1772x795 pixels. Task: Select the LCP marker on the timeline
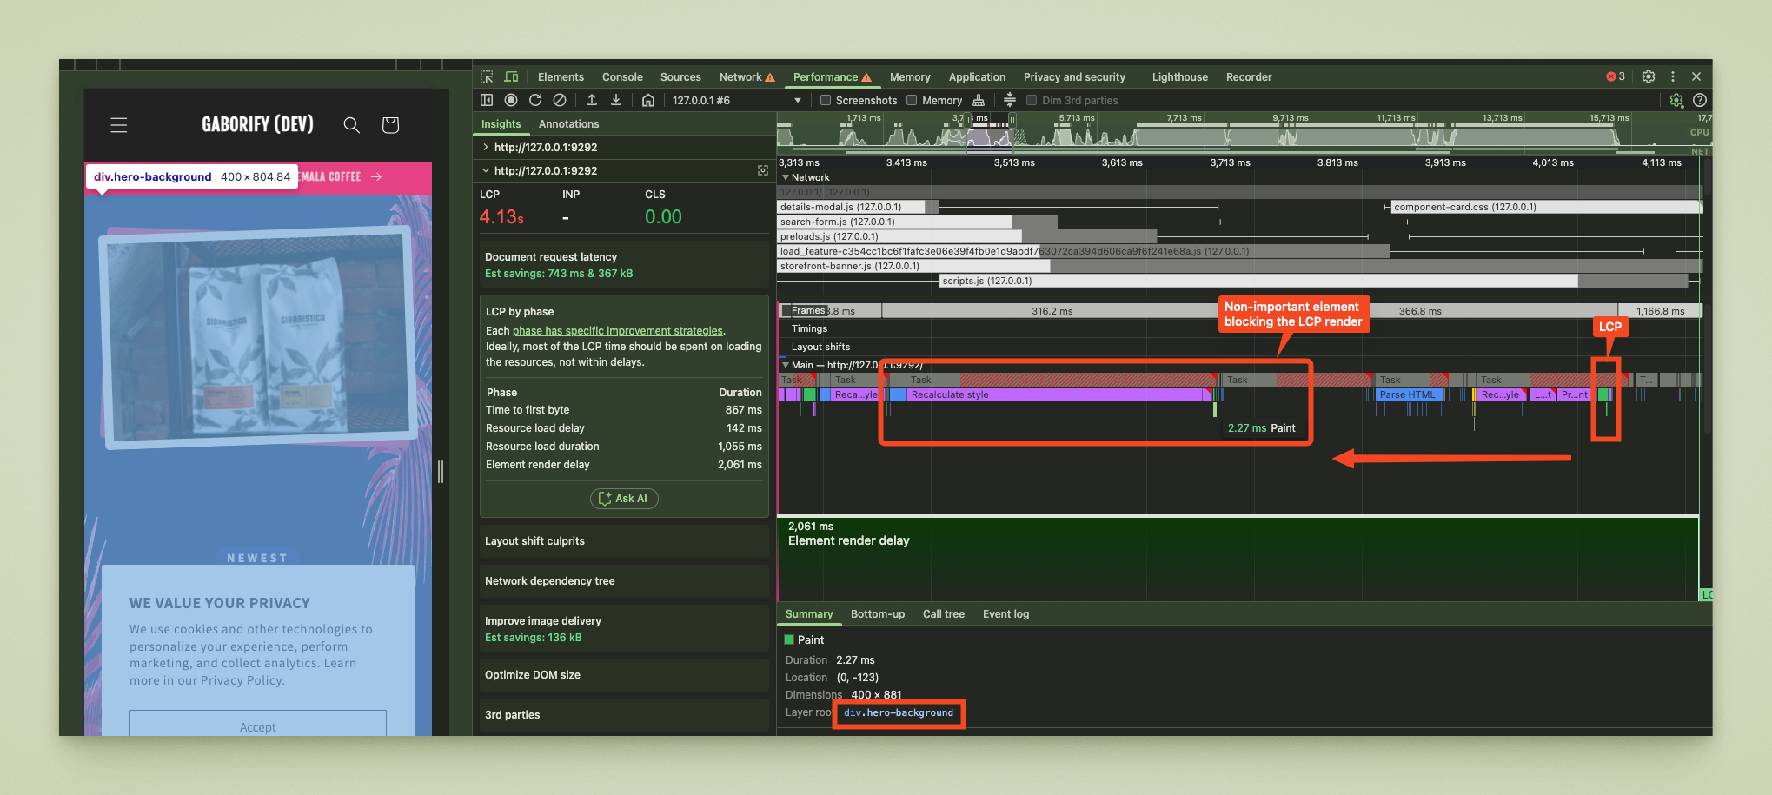1609,327
